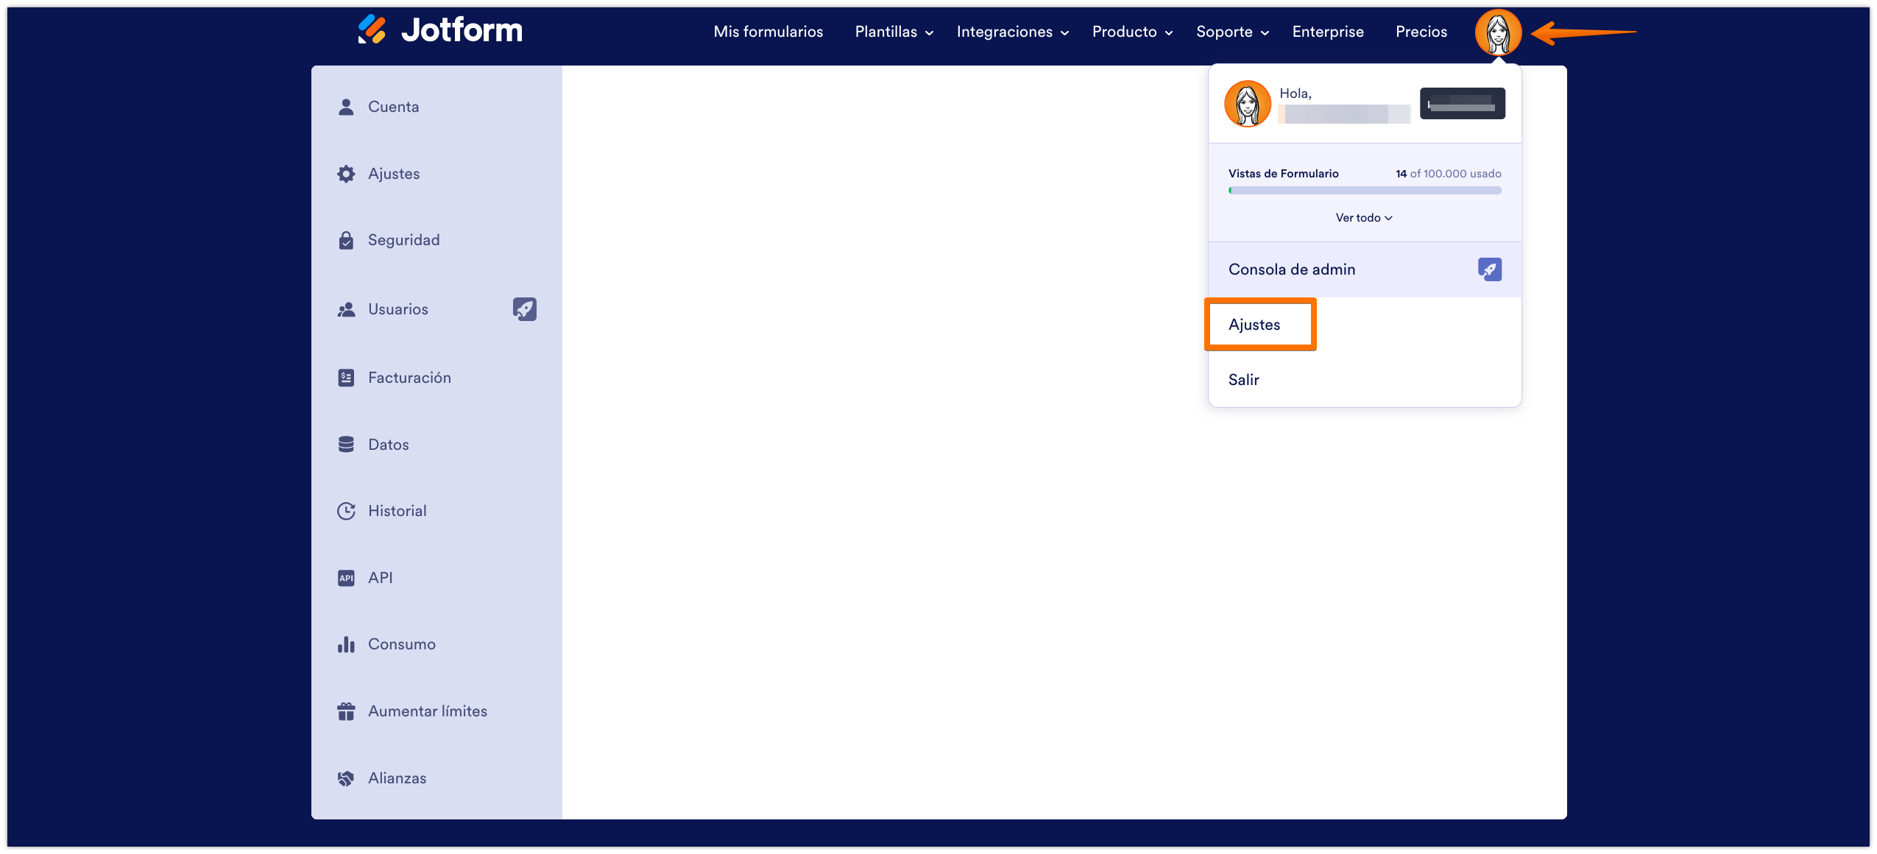1877x854 pixels.
Task: Click the Facturación invoice icon
Action: [x=346, y=378]
